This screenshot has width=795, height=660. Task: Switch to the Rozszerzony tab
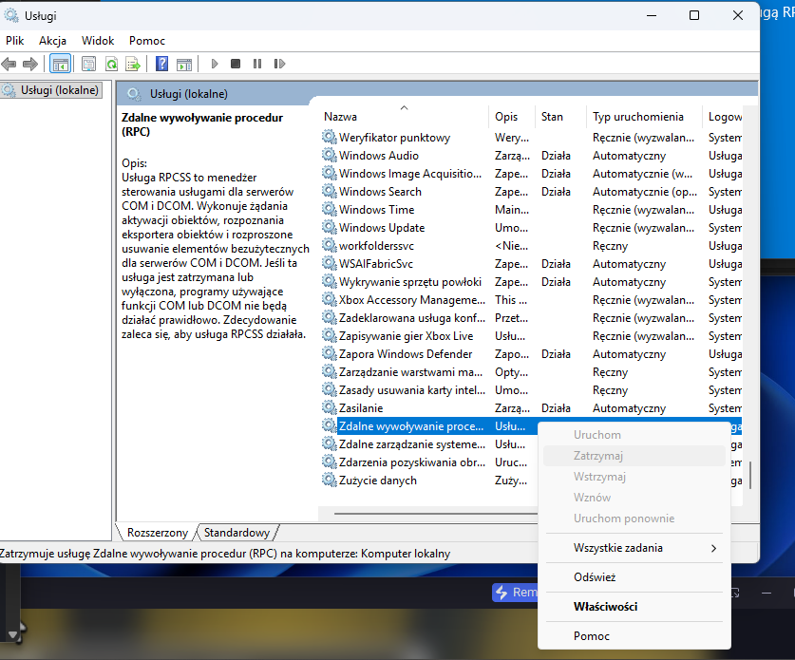click(157, 532)
